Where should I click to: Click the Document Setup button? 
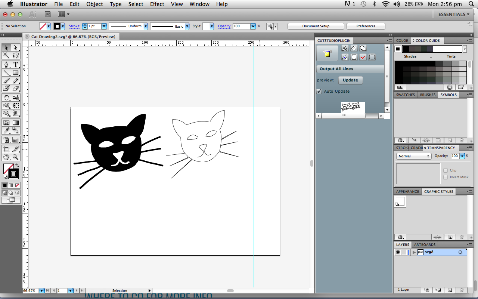point(316,26)
